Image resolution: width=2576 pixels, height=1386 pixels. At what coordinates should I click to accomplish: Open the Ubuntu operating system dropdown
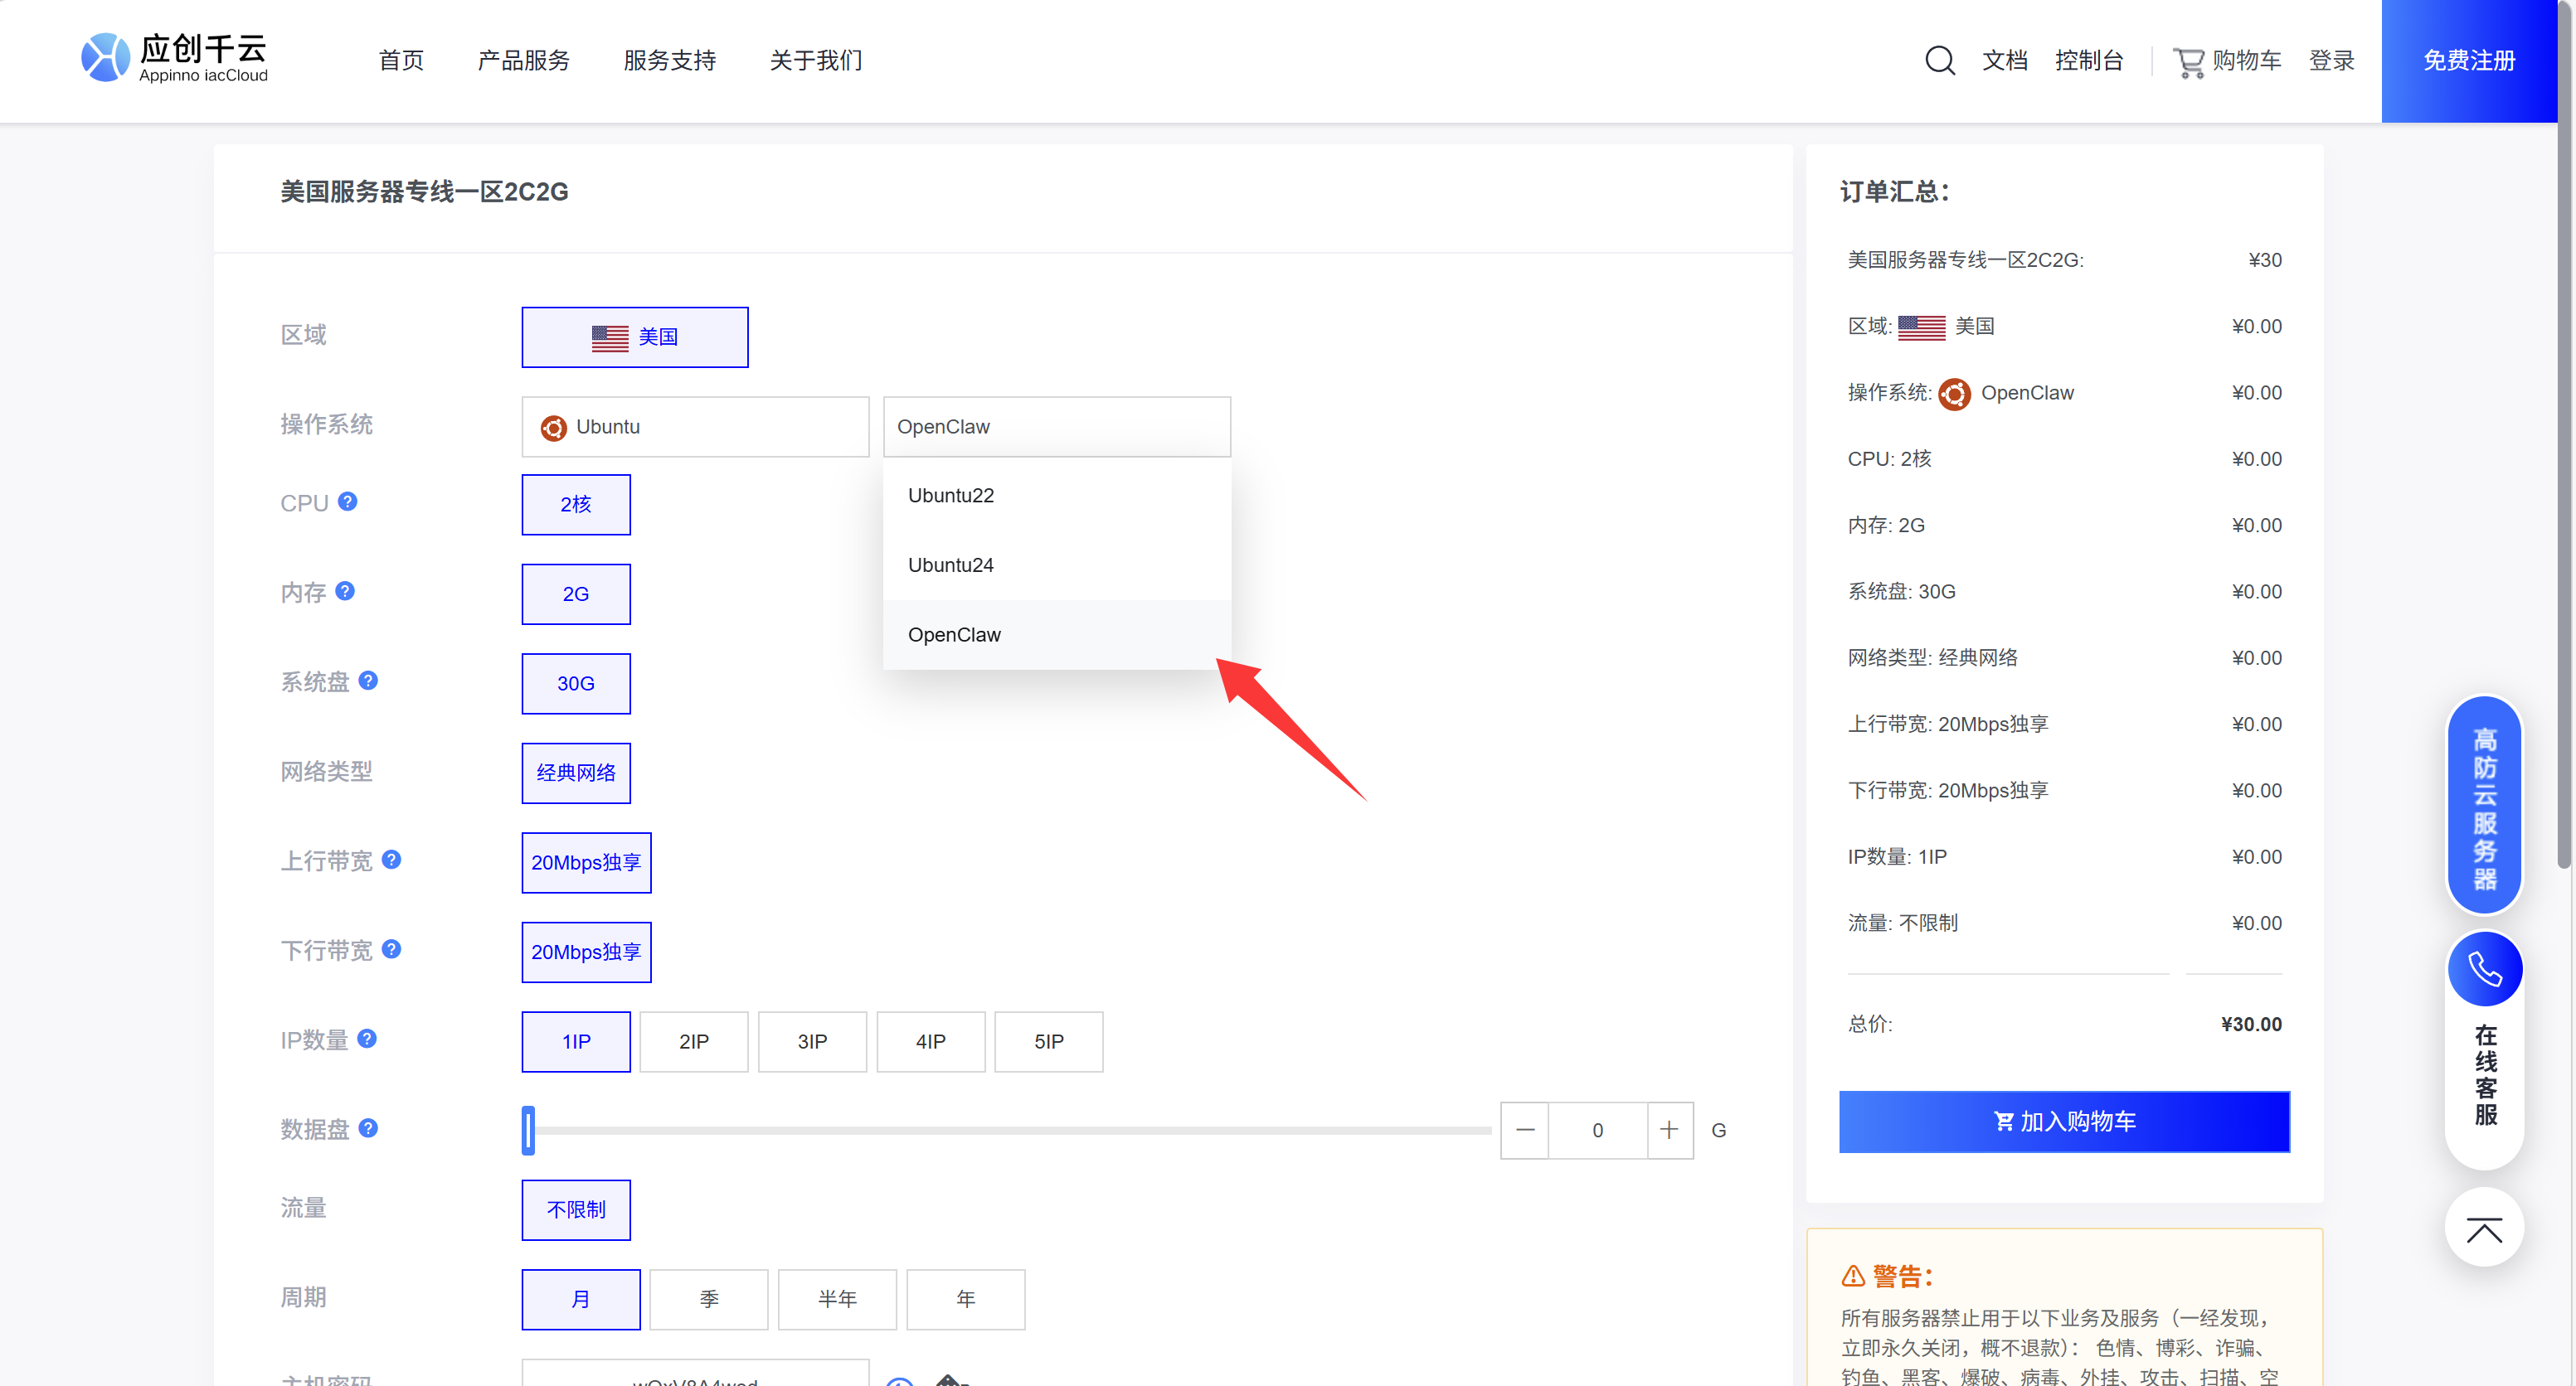tap(695, 427)
